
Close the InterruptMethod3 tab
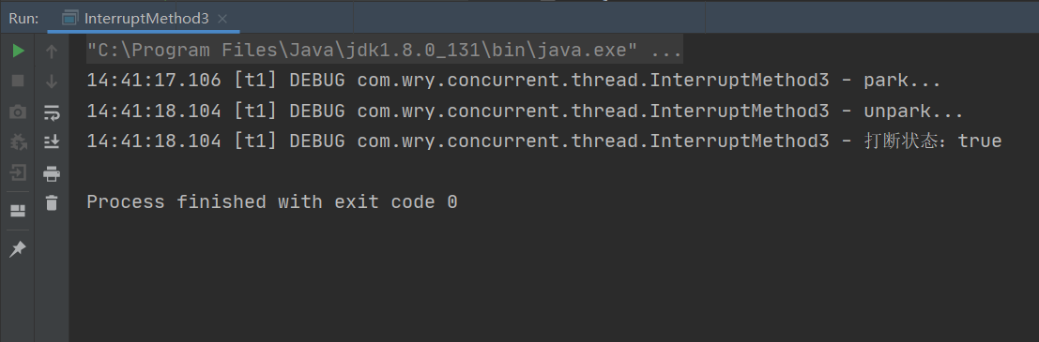(x=222, y=19)
